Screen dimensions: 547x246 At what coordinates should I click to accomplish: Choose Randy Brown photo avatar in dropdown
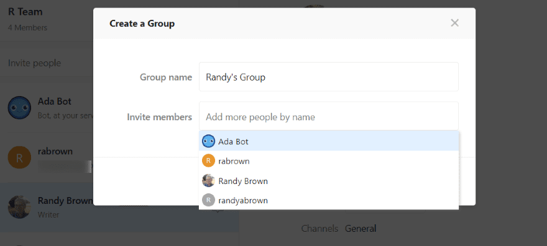[208, 180]
